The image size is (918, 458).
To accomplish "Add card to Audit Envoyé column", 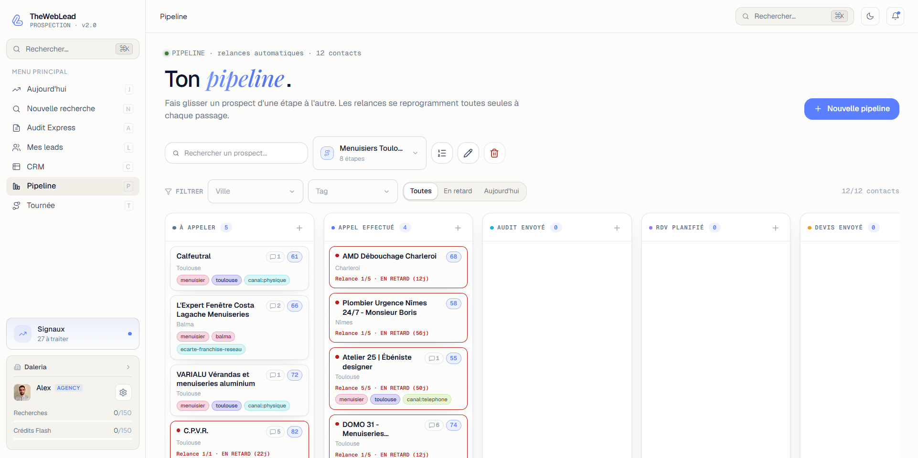I will pyautogui.click(x=617, y=228).
